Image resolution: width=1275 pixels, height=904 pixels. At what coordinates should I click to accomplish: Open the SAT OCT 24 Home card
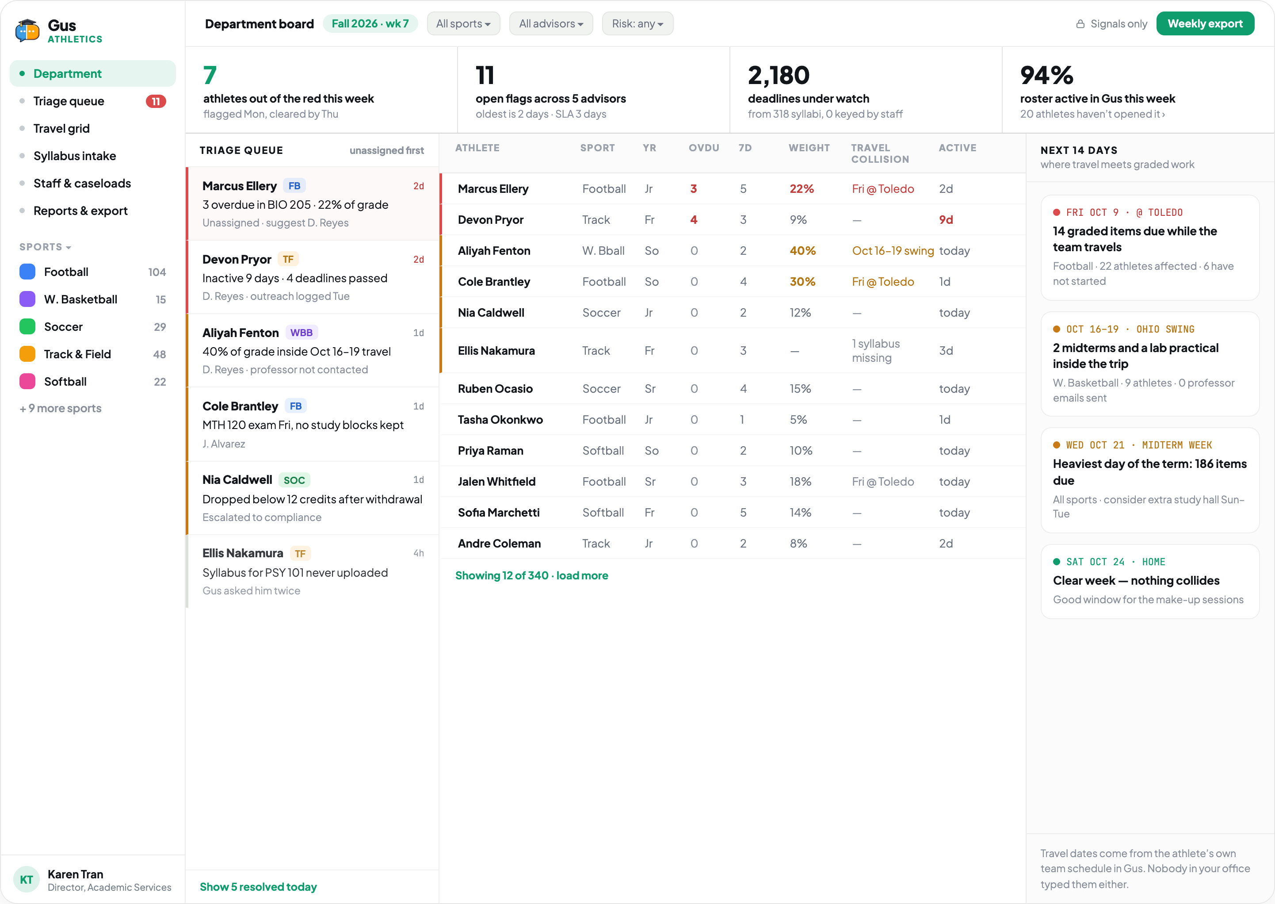1150,582
